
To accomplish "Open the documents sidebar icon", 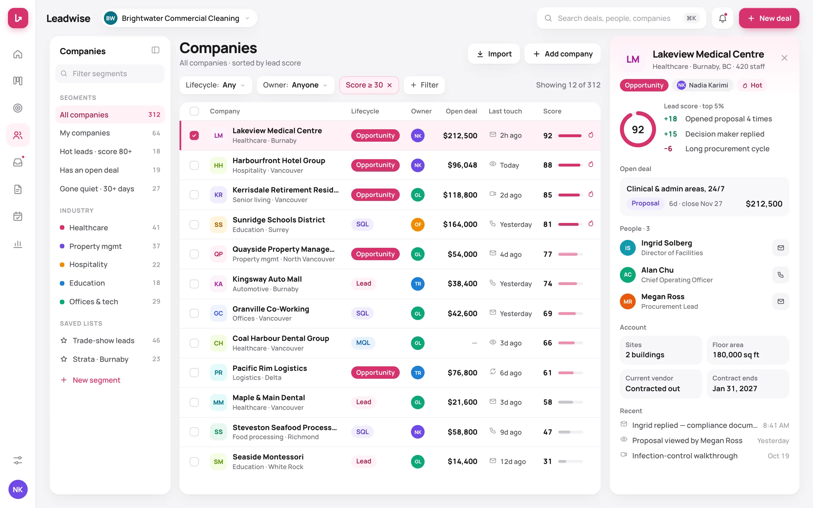I will pyautogui.click(x=18, y=189).
